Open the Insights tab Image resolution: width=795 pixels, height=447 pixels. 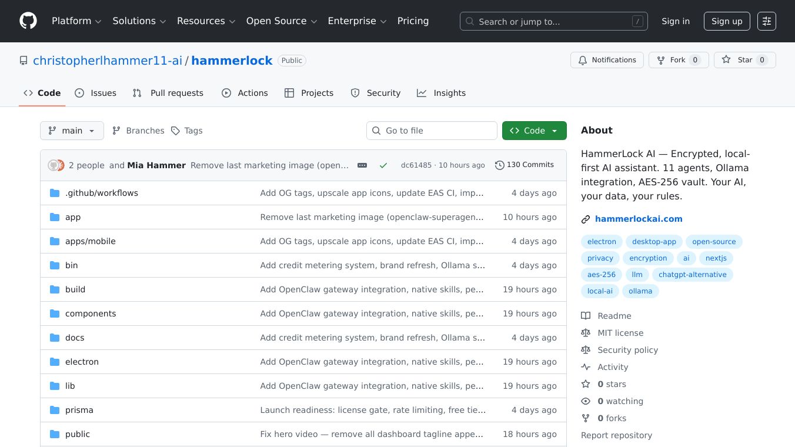point(441,93)
